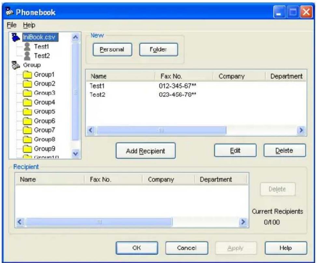This screenshot has width=317, height=263.
Task: Click the Delete button in the Recipient section
Action: coord(278,189)
